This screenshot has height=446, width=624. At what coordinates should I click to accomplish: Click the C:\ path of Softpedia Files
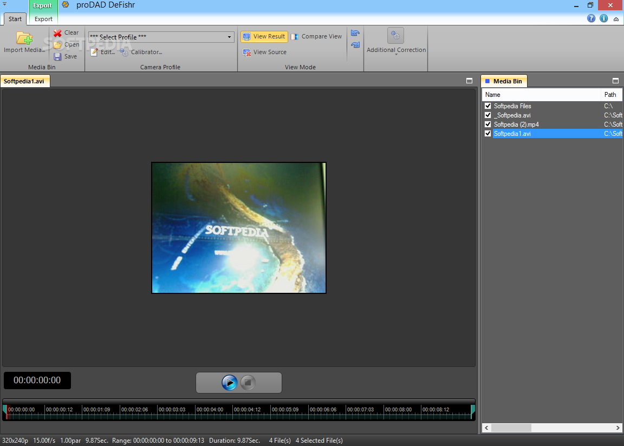(608, 106)
